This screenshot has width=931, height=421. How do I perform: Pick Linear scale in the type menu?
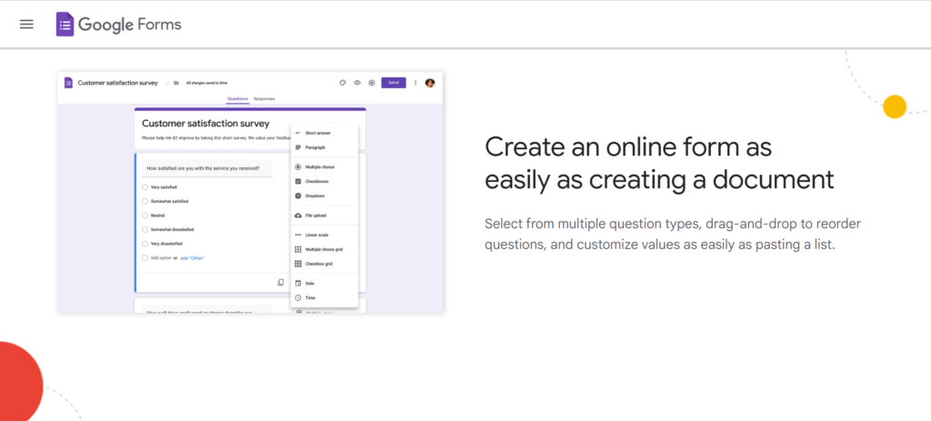point(317,236)
